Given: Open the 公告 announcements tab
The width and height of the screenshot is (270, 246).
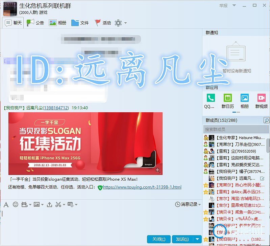Looking at the screenshot, I should tap(35, 23).
